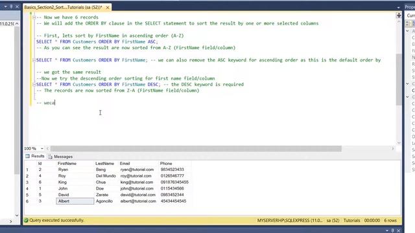Open the active documents dropdown at the tab strip end
The width and height of the screenshot is (415, 233).
coord(398,7)
